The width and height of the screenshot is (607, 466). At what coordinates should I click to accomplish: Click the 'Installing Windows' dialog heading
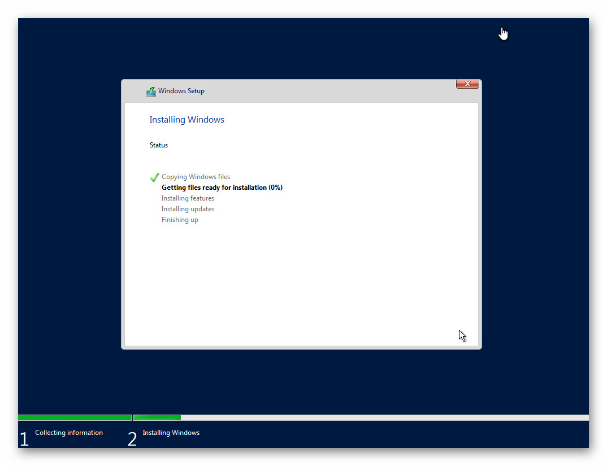tap(187, 120)
